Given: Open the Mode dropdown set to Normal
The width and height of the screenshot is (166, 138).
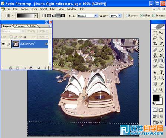Looking at the screenshot, I should pyautogui.click(x=88, y=16).
